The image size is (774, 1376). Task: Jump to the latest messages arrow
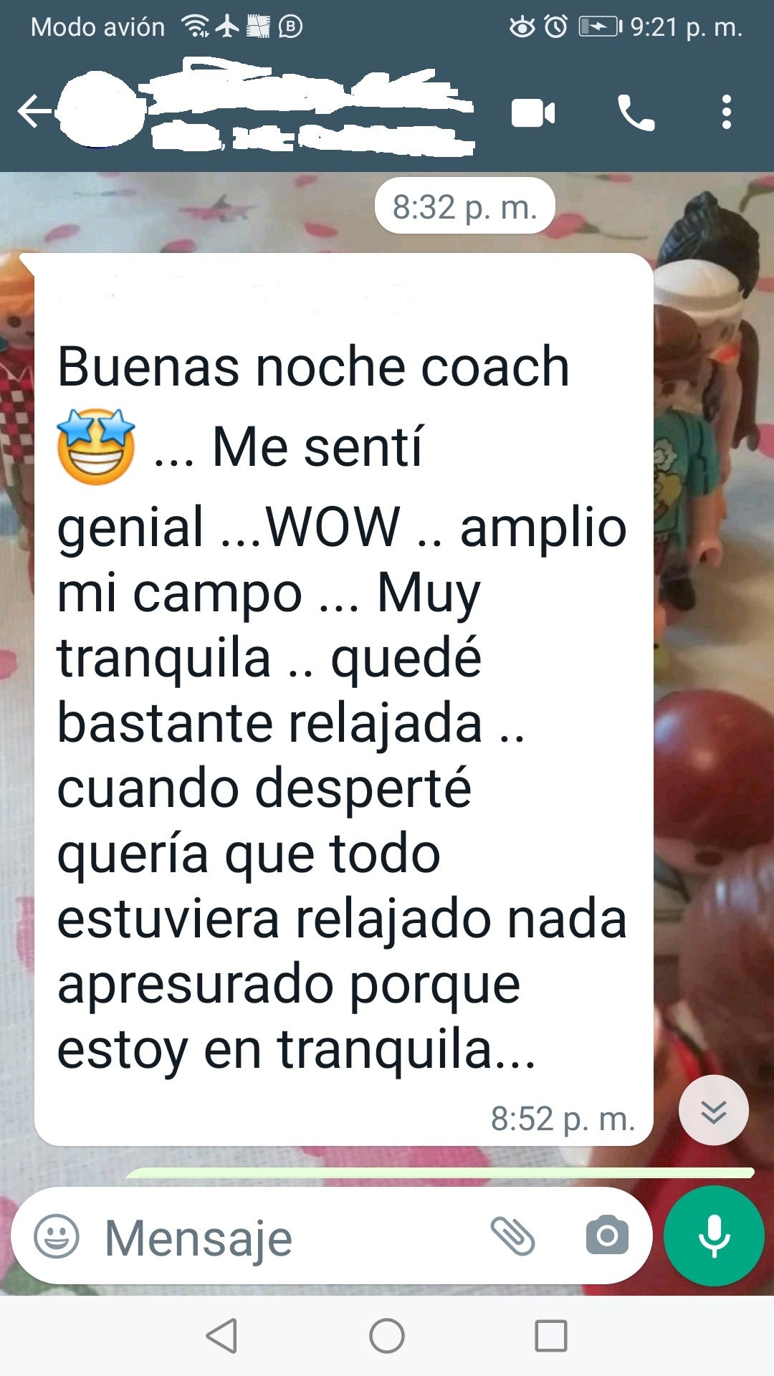(x=714, y=1110)
